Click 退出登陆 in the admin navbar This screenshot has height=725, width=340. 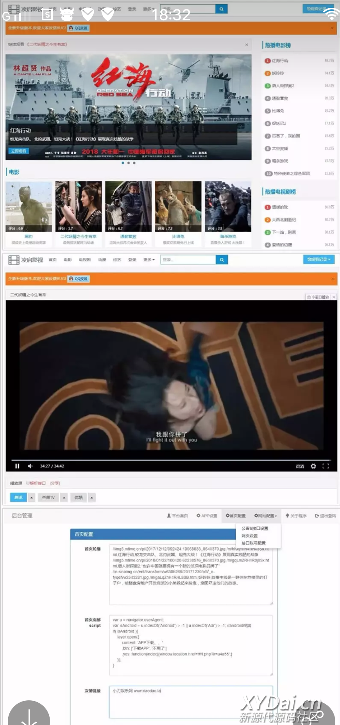325,516
